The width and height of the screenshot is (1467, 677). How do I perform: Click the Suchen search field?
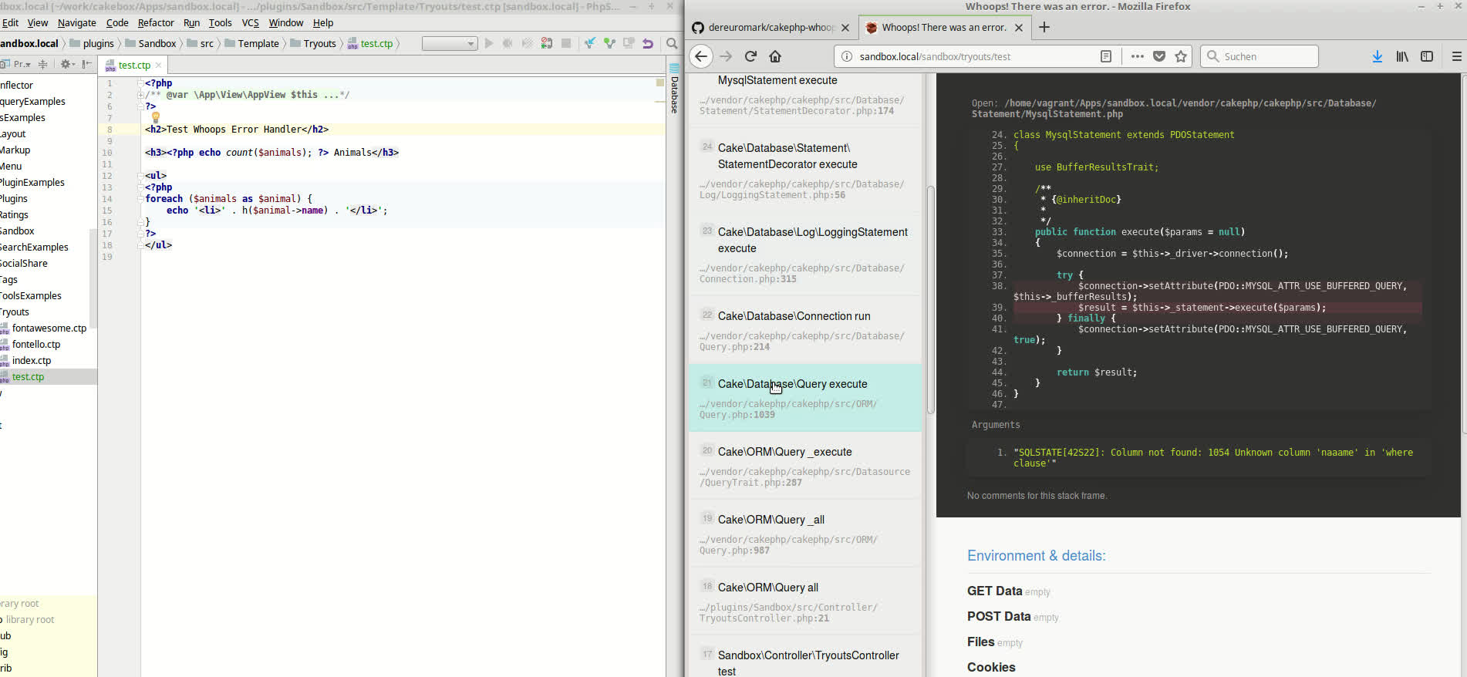click(x=1265, y=56)
